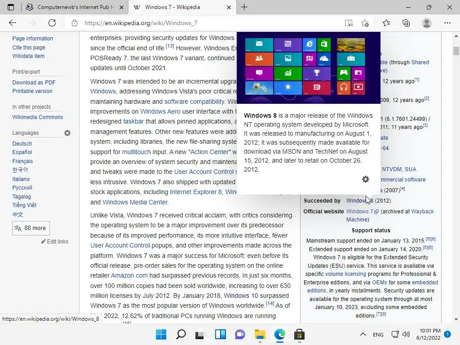Show hidden system tray icons
Image resolution: width=460 pixels, height=345 pixels.
[x=363, y=334]
